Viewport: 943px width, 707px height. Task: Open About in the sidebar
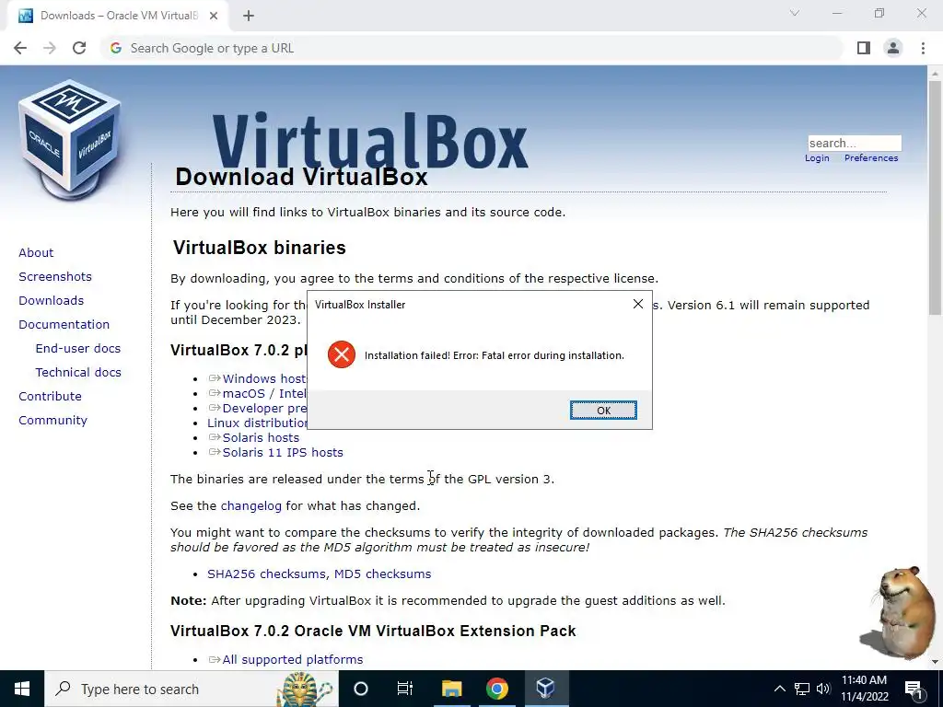(36, 252)
